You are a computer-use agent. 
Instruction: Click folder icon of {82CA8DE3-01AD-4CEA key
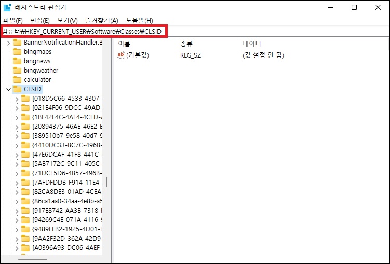coord(25,192)
